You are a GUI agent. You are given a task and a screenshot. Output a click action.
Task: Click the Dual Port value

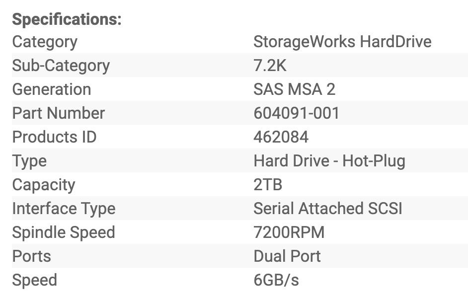tap(287, 256)
